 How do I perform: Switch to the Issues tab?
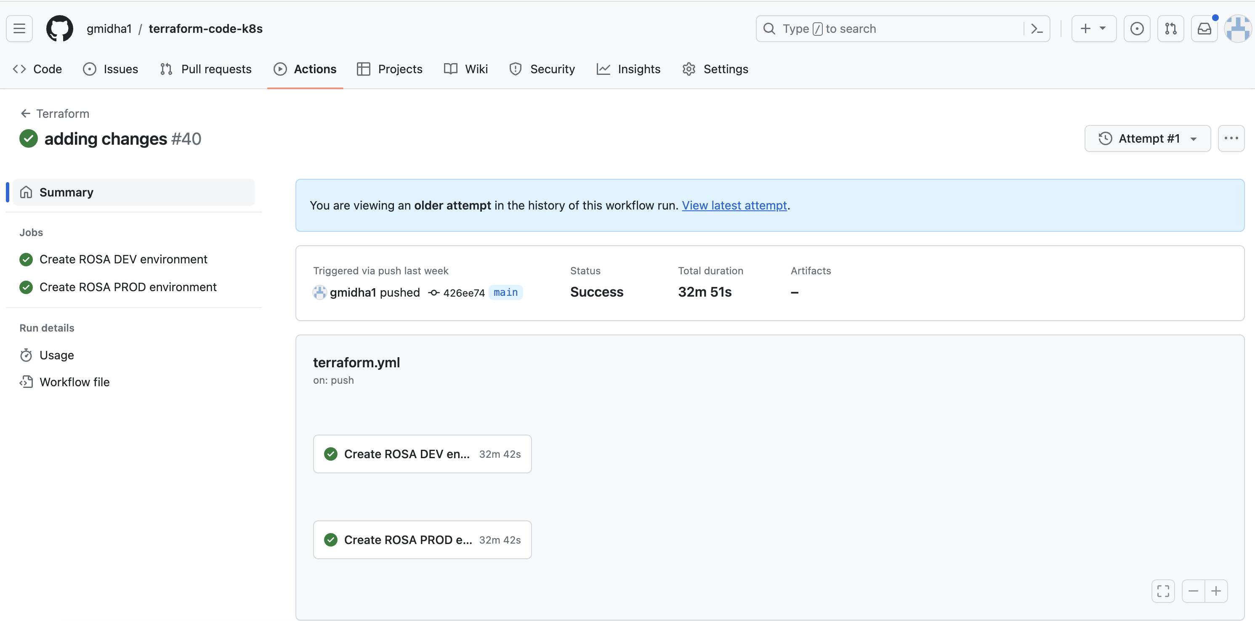click(111, 69)
